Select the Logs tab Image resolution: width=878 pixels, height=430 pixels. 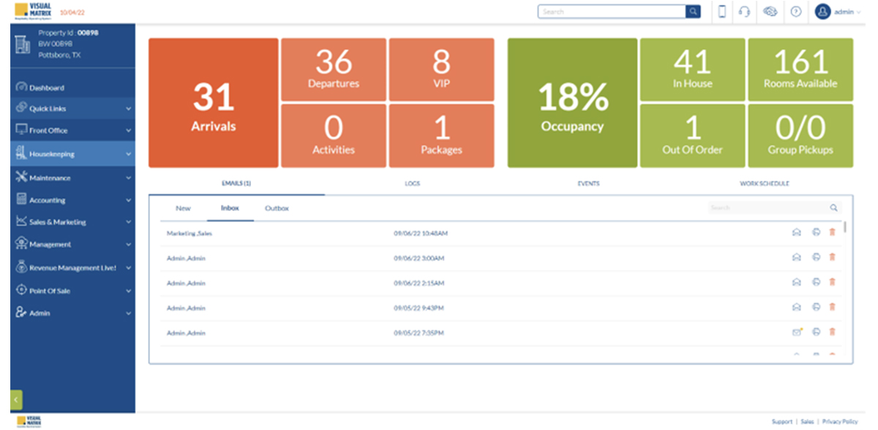(412, 184)
